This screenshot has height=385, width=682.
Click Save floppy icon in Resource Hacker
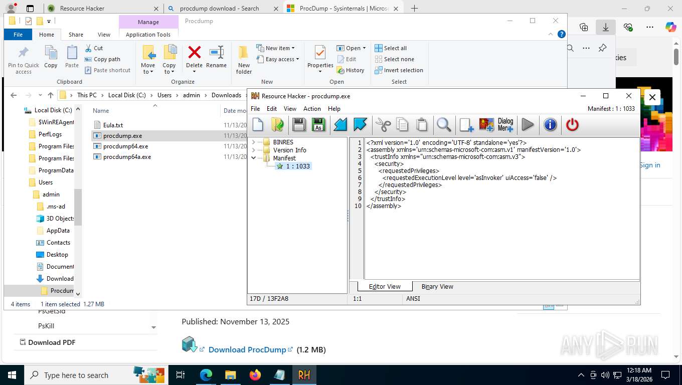(x=299, y=125)
